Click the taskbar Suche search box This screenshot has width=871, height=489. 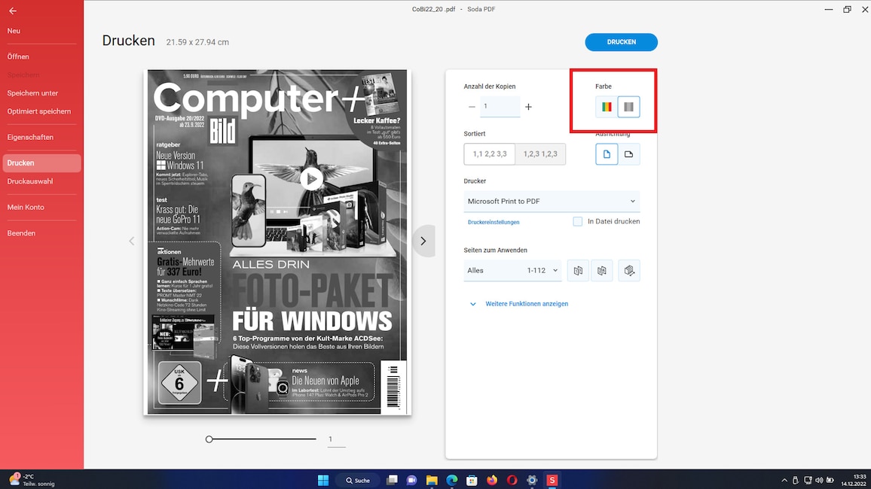pos(358,480)
